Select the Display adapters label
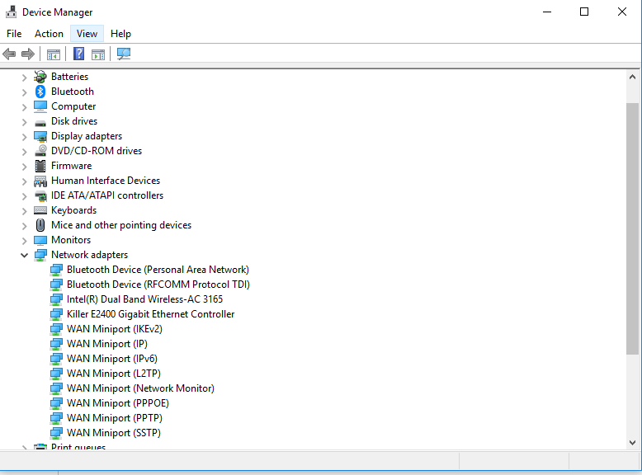 click(x=87, y=136)
